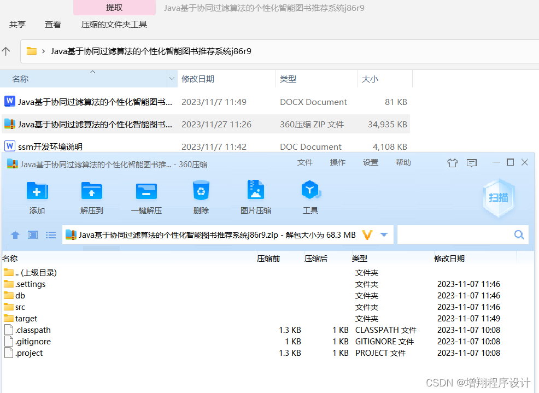Click the folder icon in Explorer address bar
This screenshot has width=539, height=393.
point(32,51)
